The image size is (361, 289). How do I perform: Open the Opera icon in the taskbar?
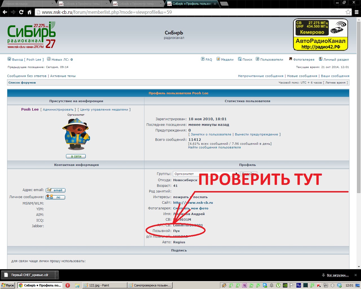point(68,285)
